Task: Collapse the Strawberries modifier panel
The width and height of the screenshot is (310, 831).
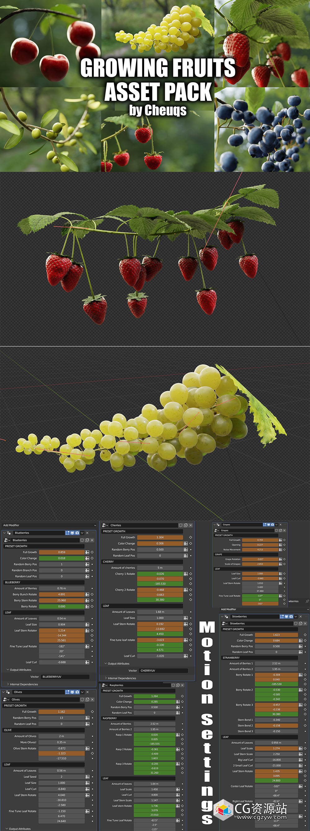Action: click(x=222, y=616)
